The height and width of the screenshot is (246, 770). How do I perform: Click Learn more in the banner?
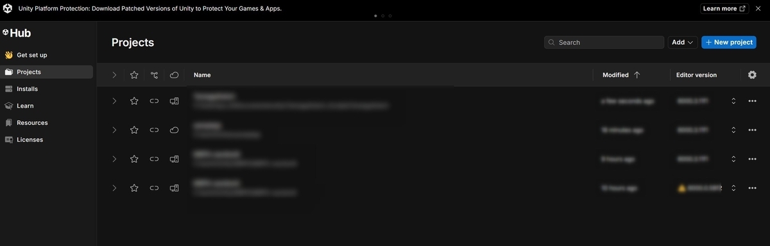coord(724,8)
